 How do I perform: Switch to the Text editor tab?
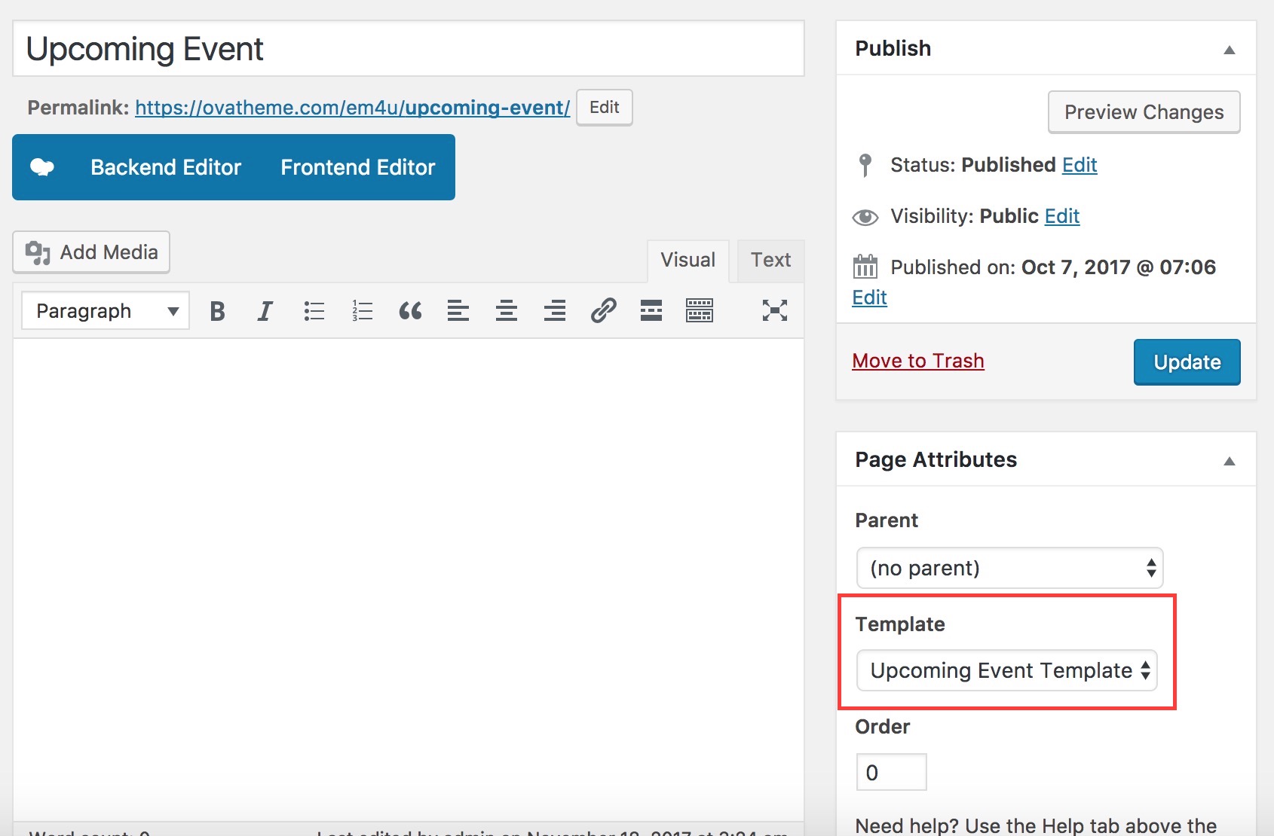click(x=770, y=261)
